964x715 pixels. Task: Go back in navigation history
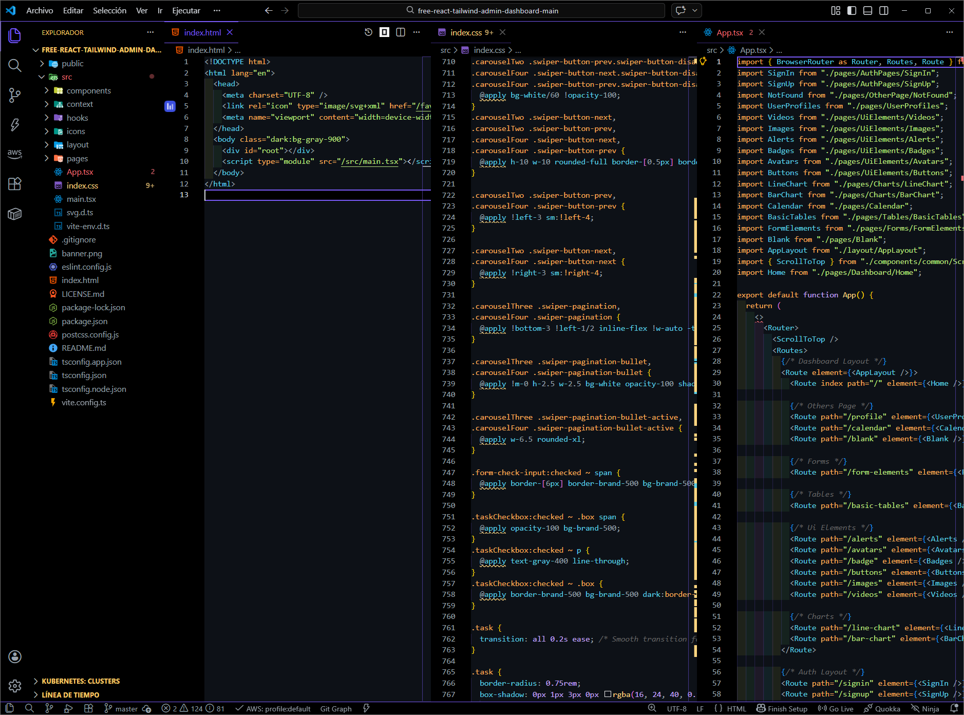[269, 10]
